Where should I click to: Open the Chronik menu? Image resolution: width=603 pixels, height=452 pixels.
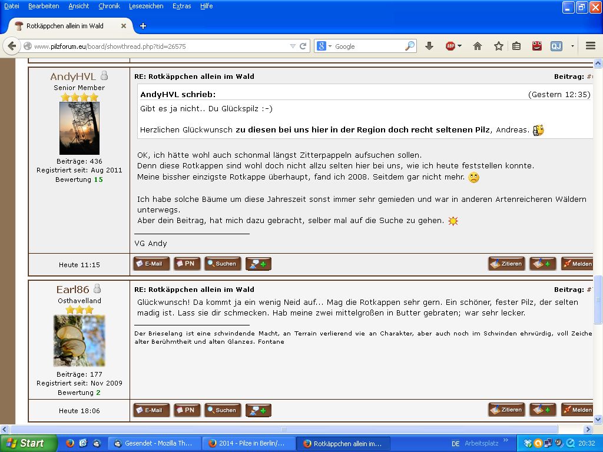(109, 6)
